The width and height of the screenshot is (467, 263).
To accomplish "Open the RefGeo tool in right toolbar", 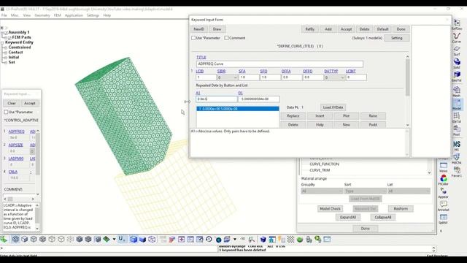I will (457, 24).
